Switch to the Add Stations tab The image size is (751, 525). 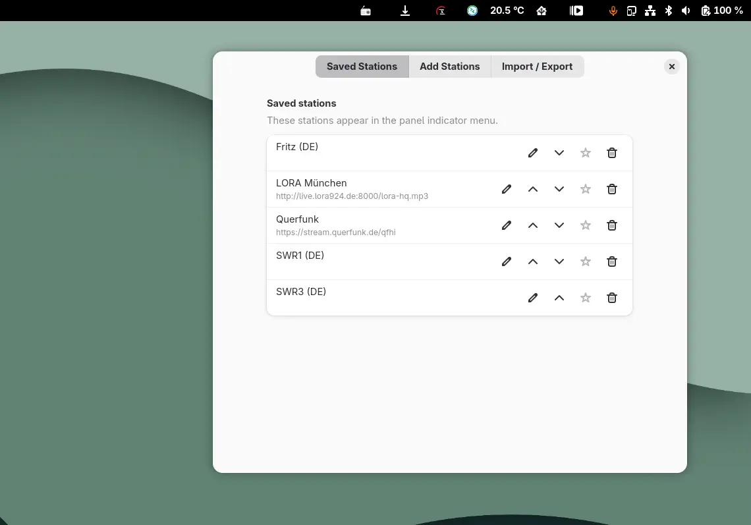[x=449, y=67]
